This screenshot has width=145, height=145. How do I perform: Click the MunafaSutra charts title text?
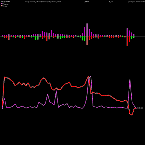tap(43, 2)
